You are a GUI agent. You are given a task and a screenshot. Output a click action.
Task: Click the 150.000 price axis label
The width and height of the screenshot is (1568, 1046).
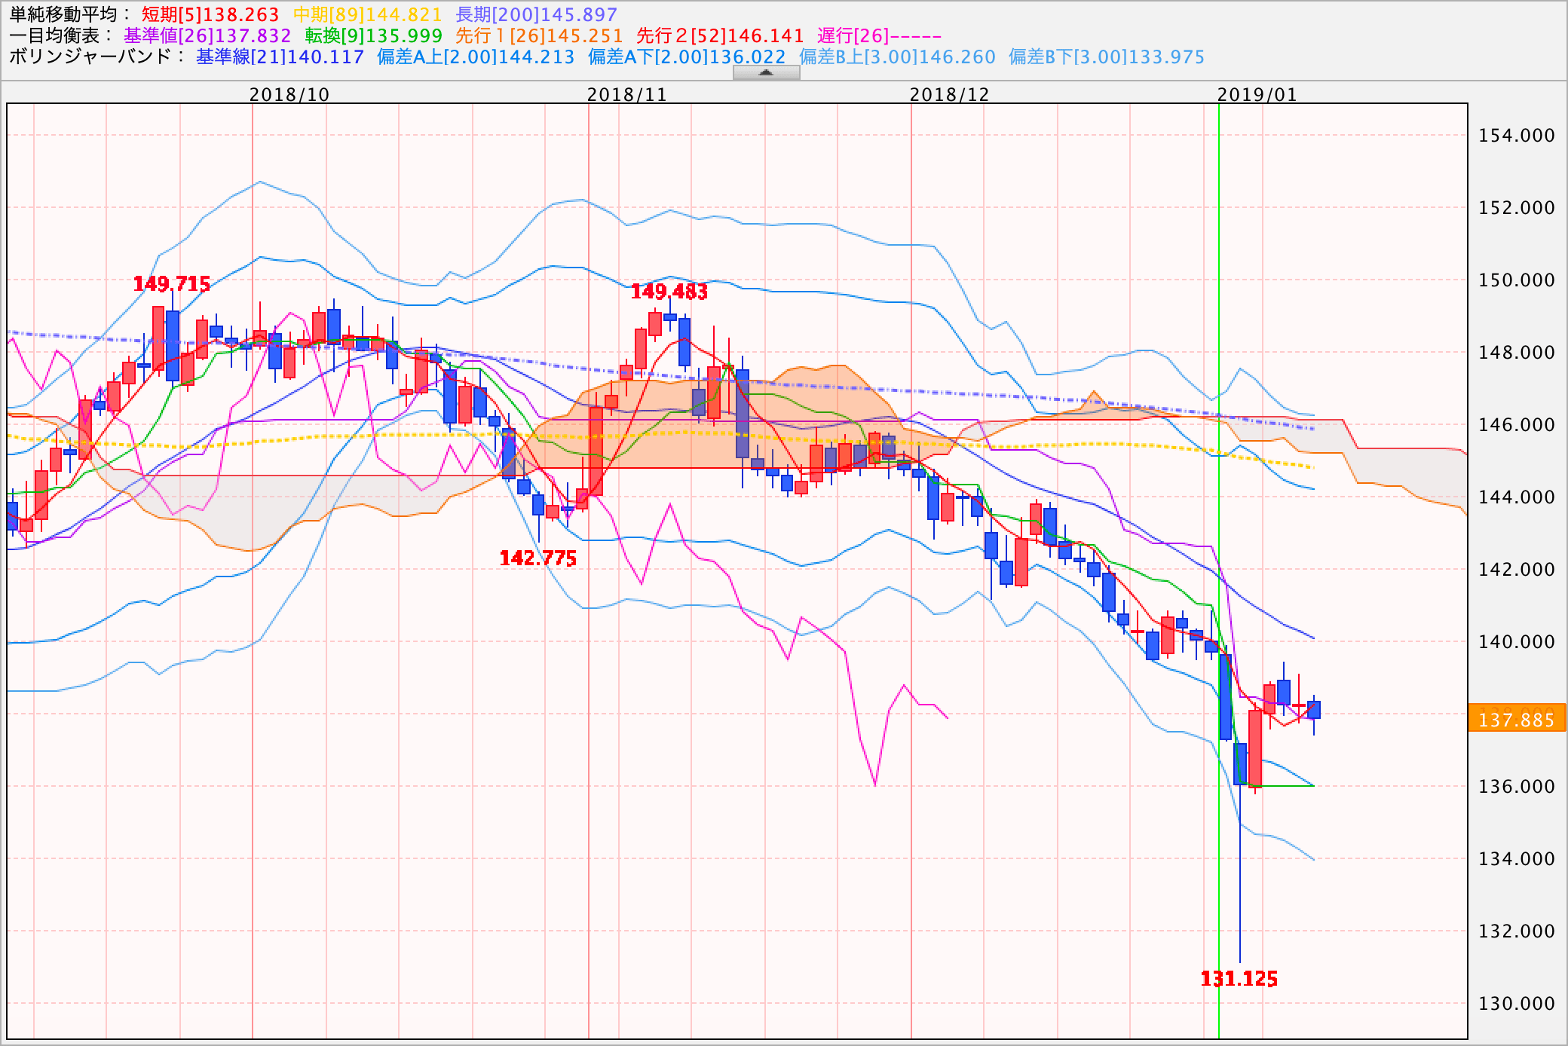coord(1517,280)
